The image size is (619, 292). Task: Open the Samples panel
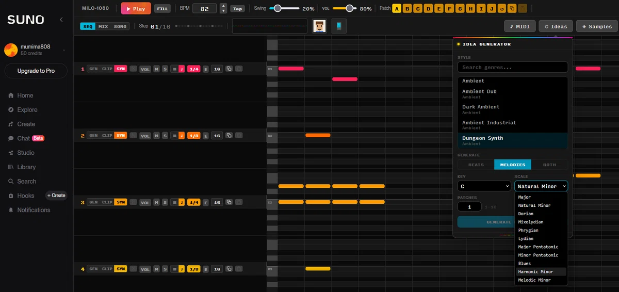pyautogui.click(x=596, y=26)
